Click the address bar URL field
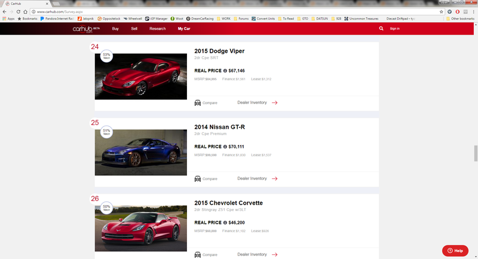This screenshot has height=259, width=478. (236, 11)
